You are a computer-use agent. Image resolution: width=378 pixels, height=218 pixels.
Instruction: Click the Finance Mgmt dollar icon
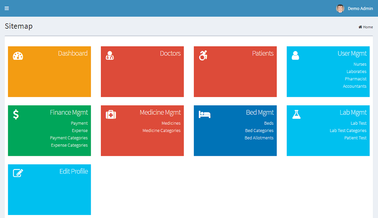(16, 115)
